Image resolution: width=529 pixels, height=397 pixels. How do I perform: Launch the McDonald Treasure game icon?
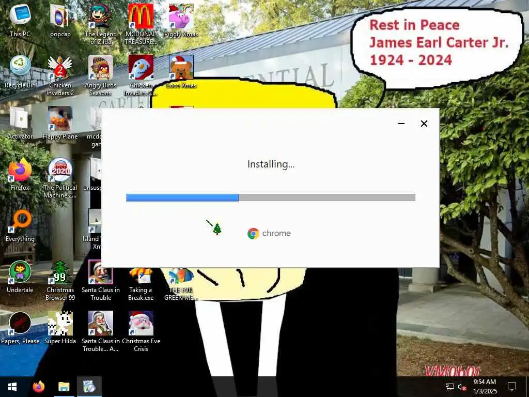coord(141,24)
